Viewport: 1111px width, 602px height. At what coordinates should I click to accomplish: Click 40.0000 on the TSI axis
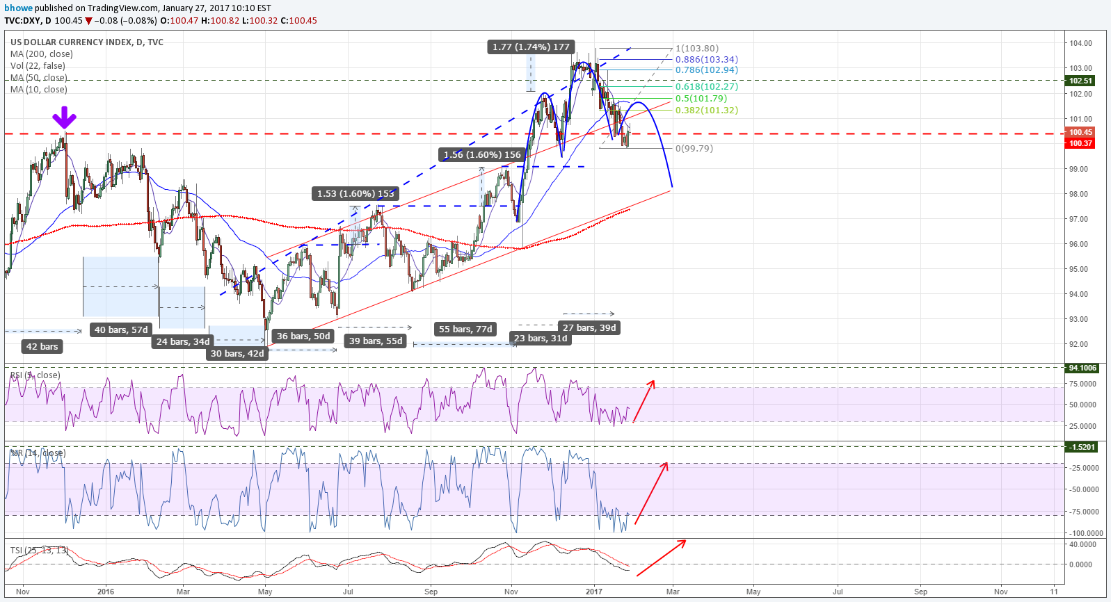pyautogui.click(x=1082, y=544)
